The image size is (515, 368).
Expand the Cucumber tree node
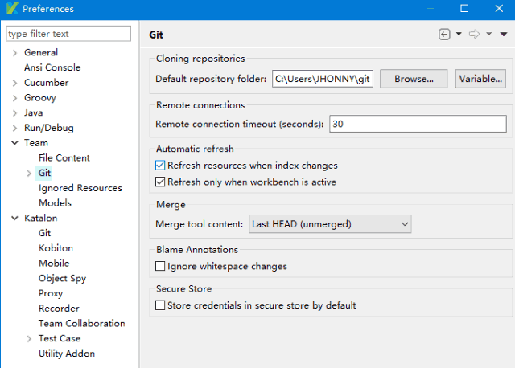(x=14, y=83)
